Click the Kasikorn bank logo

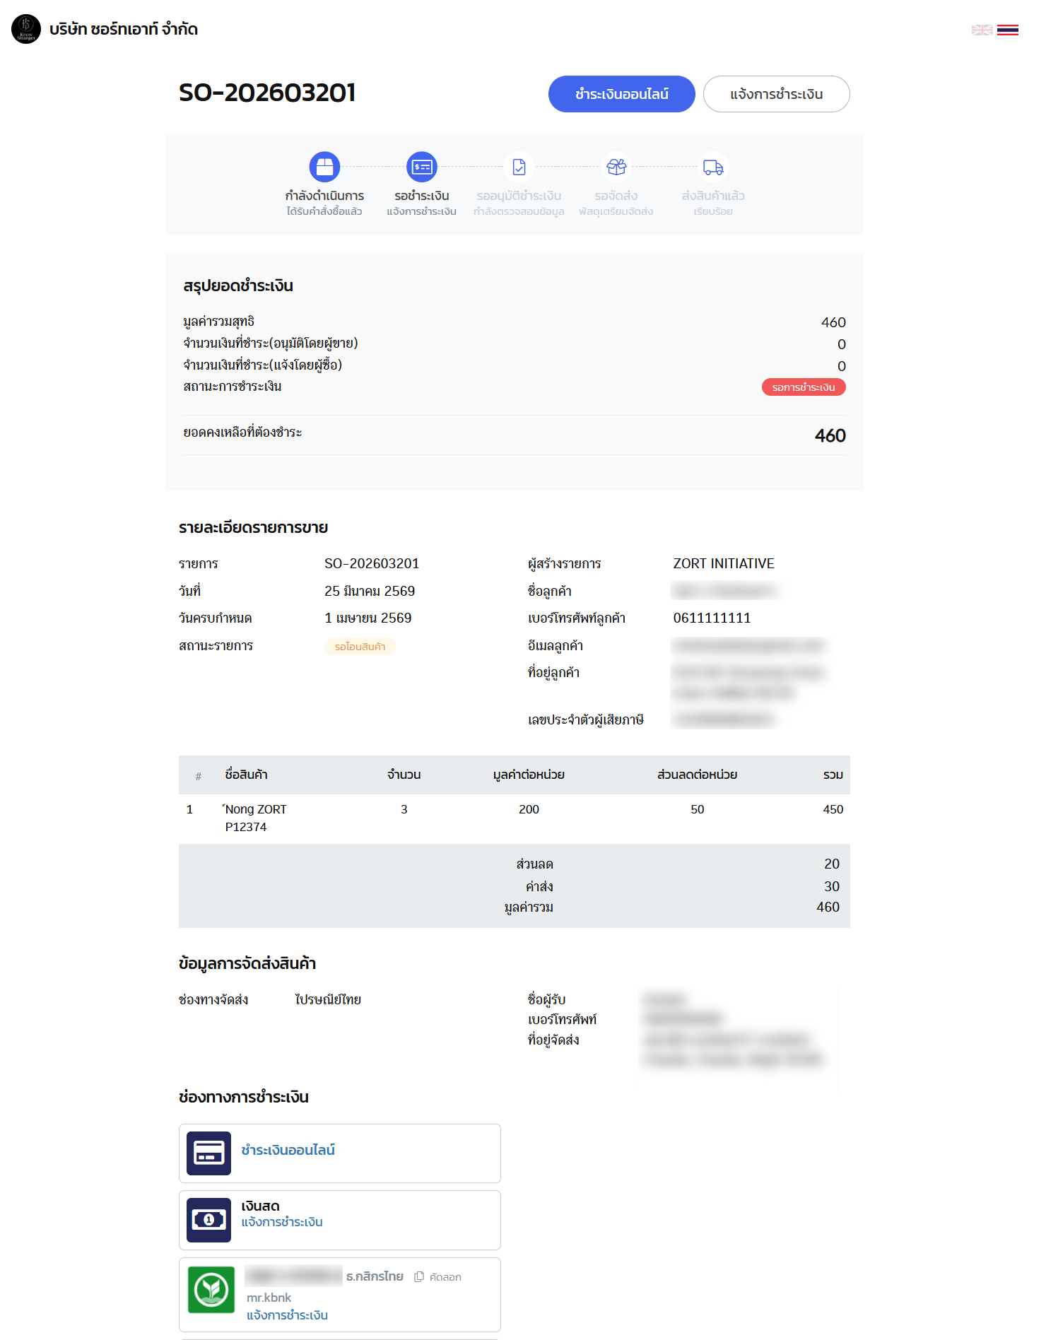click(211, 1290)
